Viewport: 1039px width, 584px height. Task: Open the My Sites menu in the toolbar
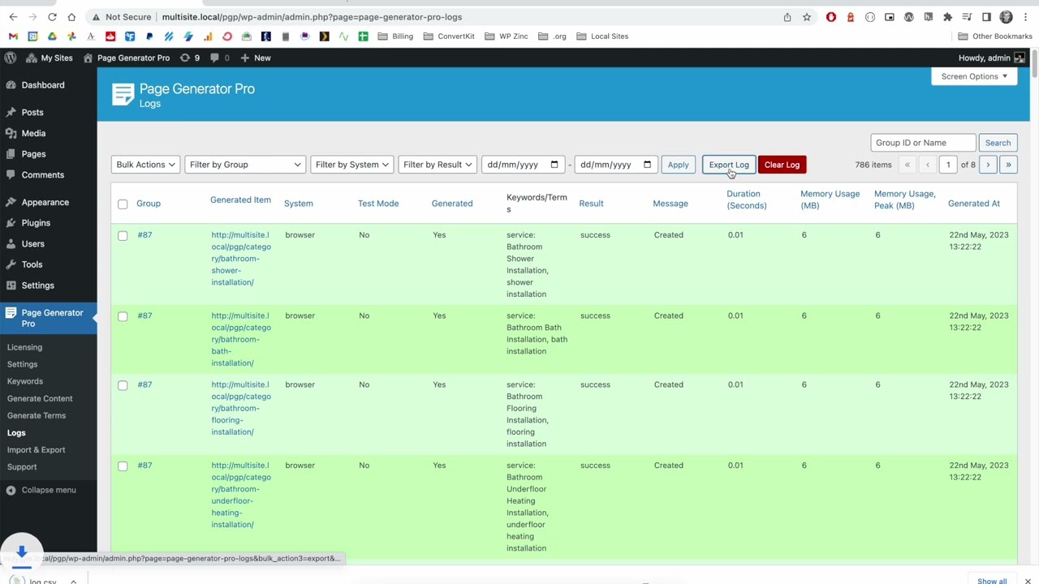50,58
